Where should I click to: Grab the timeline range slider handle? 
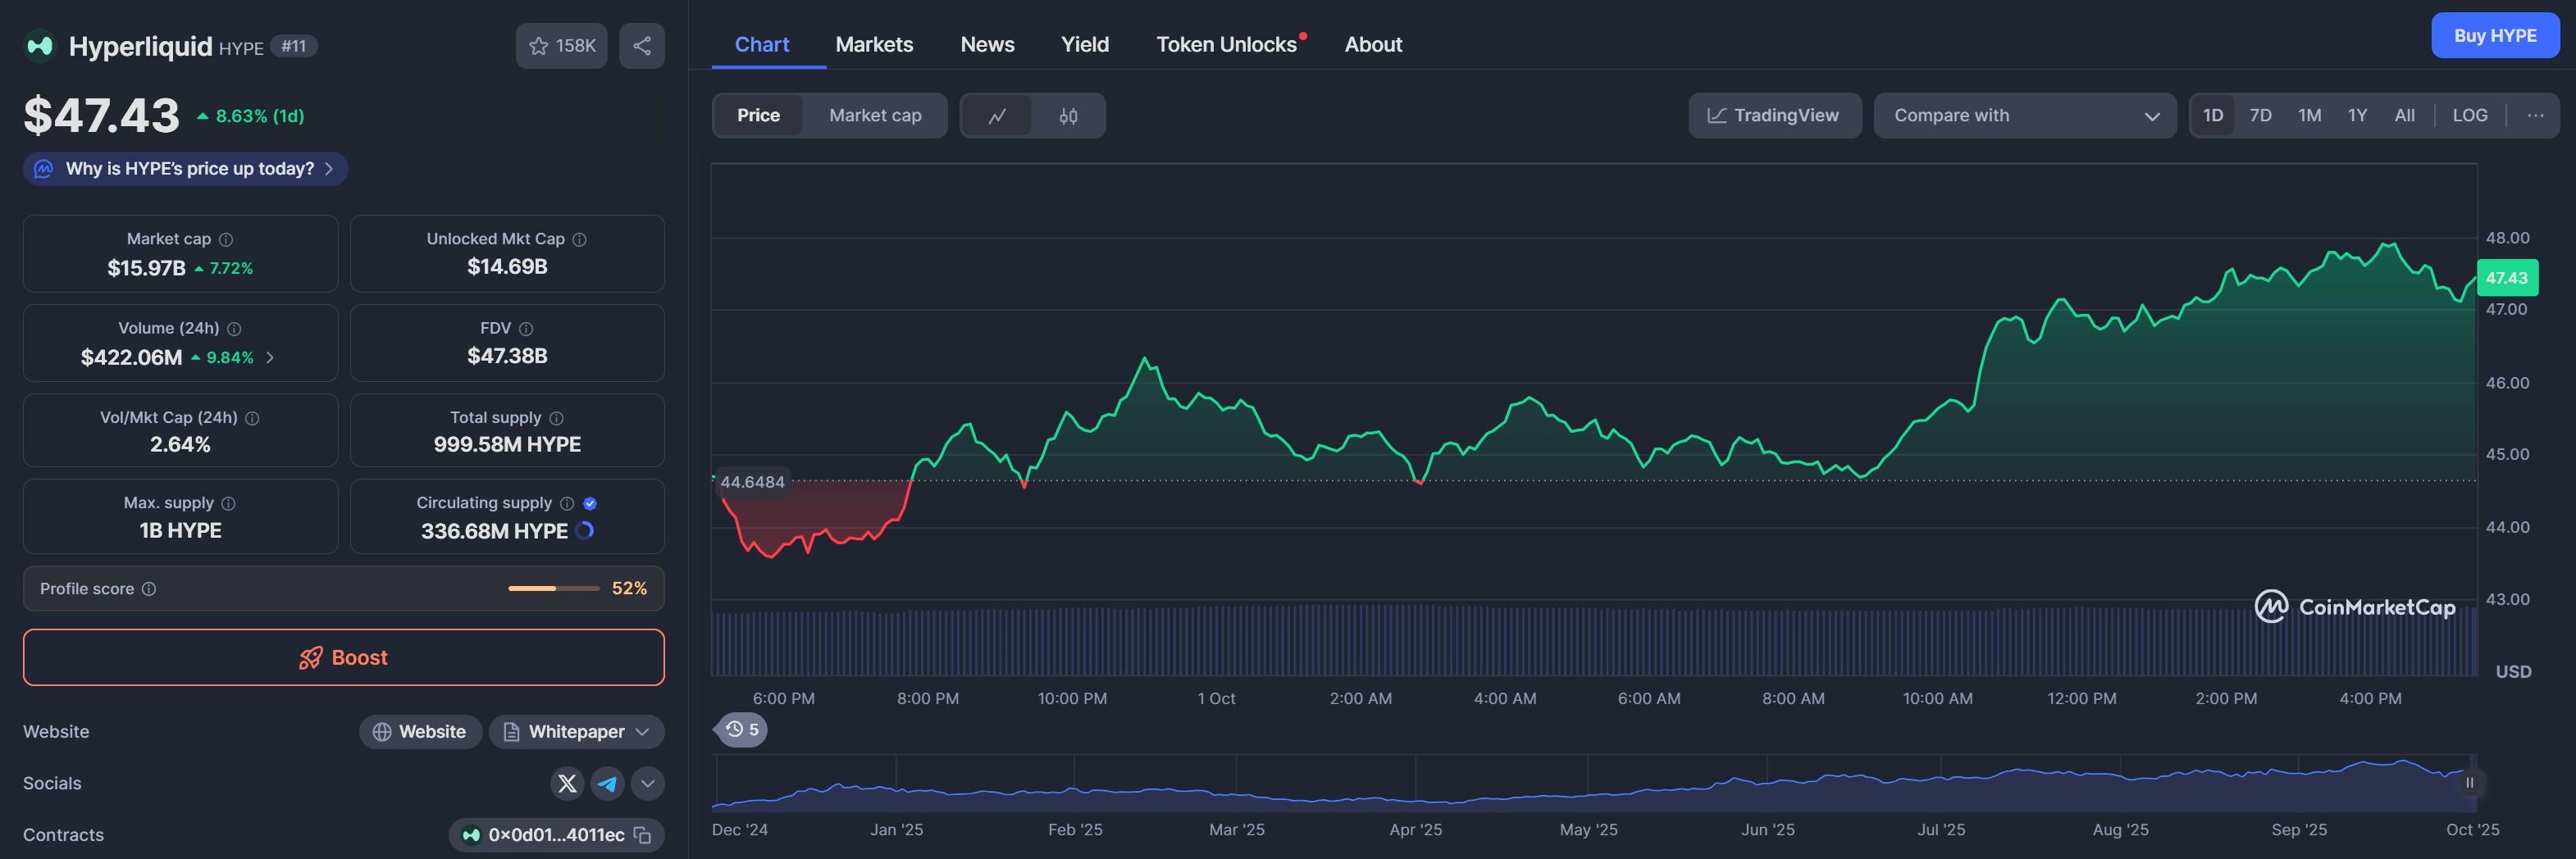point(2469,783)
